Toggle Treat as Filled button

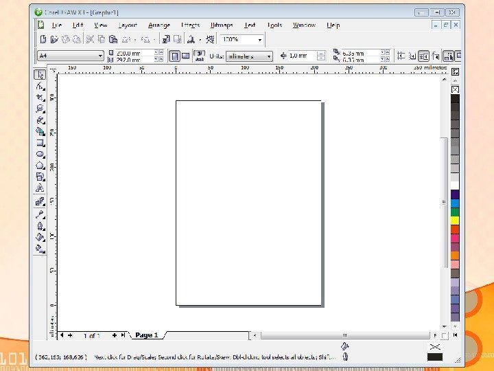[x=448, y=56]
